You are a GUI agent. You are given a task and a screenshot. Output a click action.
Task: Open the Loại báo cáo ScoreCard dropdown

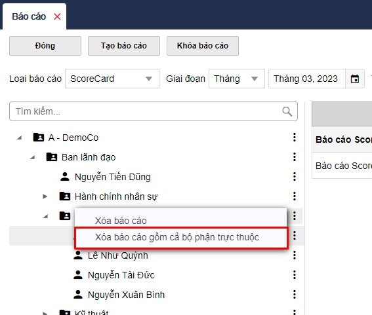point(112,79)
